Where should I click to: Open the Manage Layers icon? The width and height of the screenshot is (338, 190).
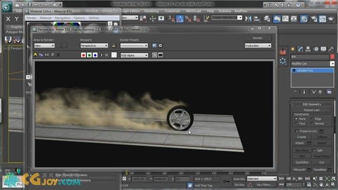(267, 19)
